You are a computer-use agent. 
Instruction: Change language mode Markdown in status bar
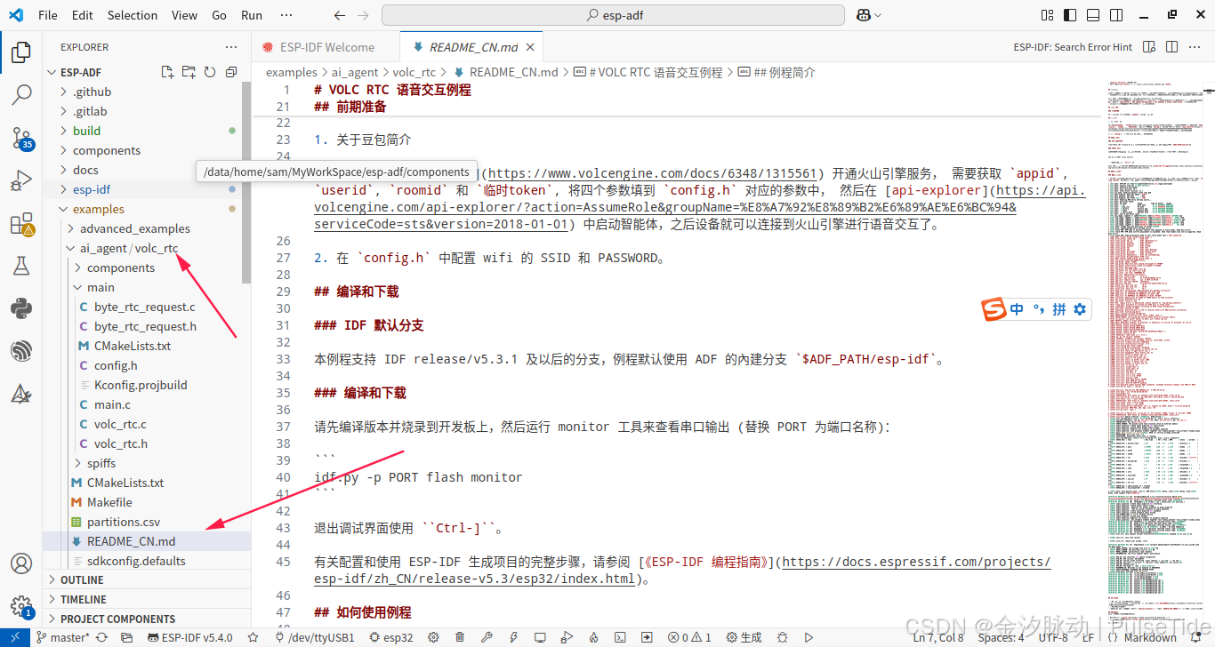coord(1150,637)
